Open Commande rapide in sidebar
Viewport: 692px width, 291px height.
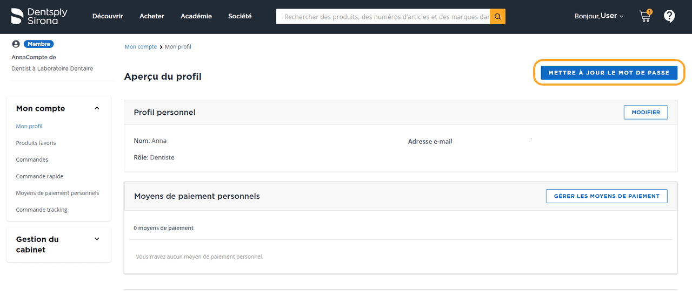[39, 176]
